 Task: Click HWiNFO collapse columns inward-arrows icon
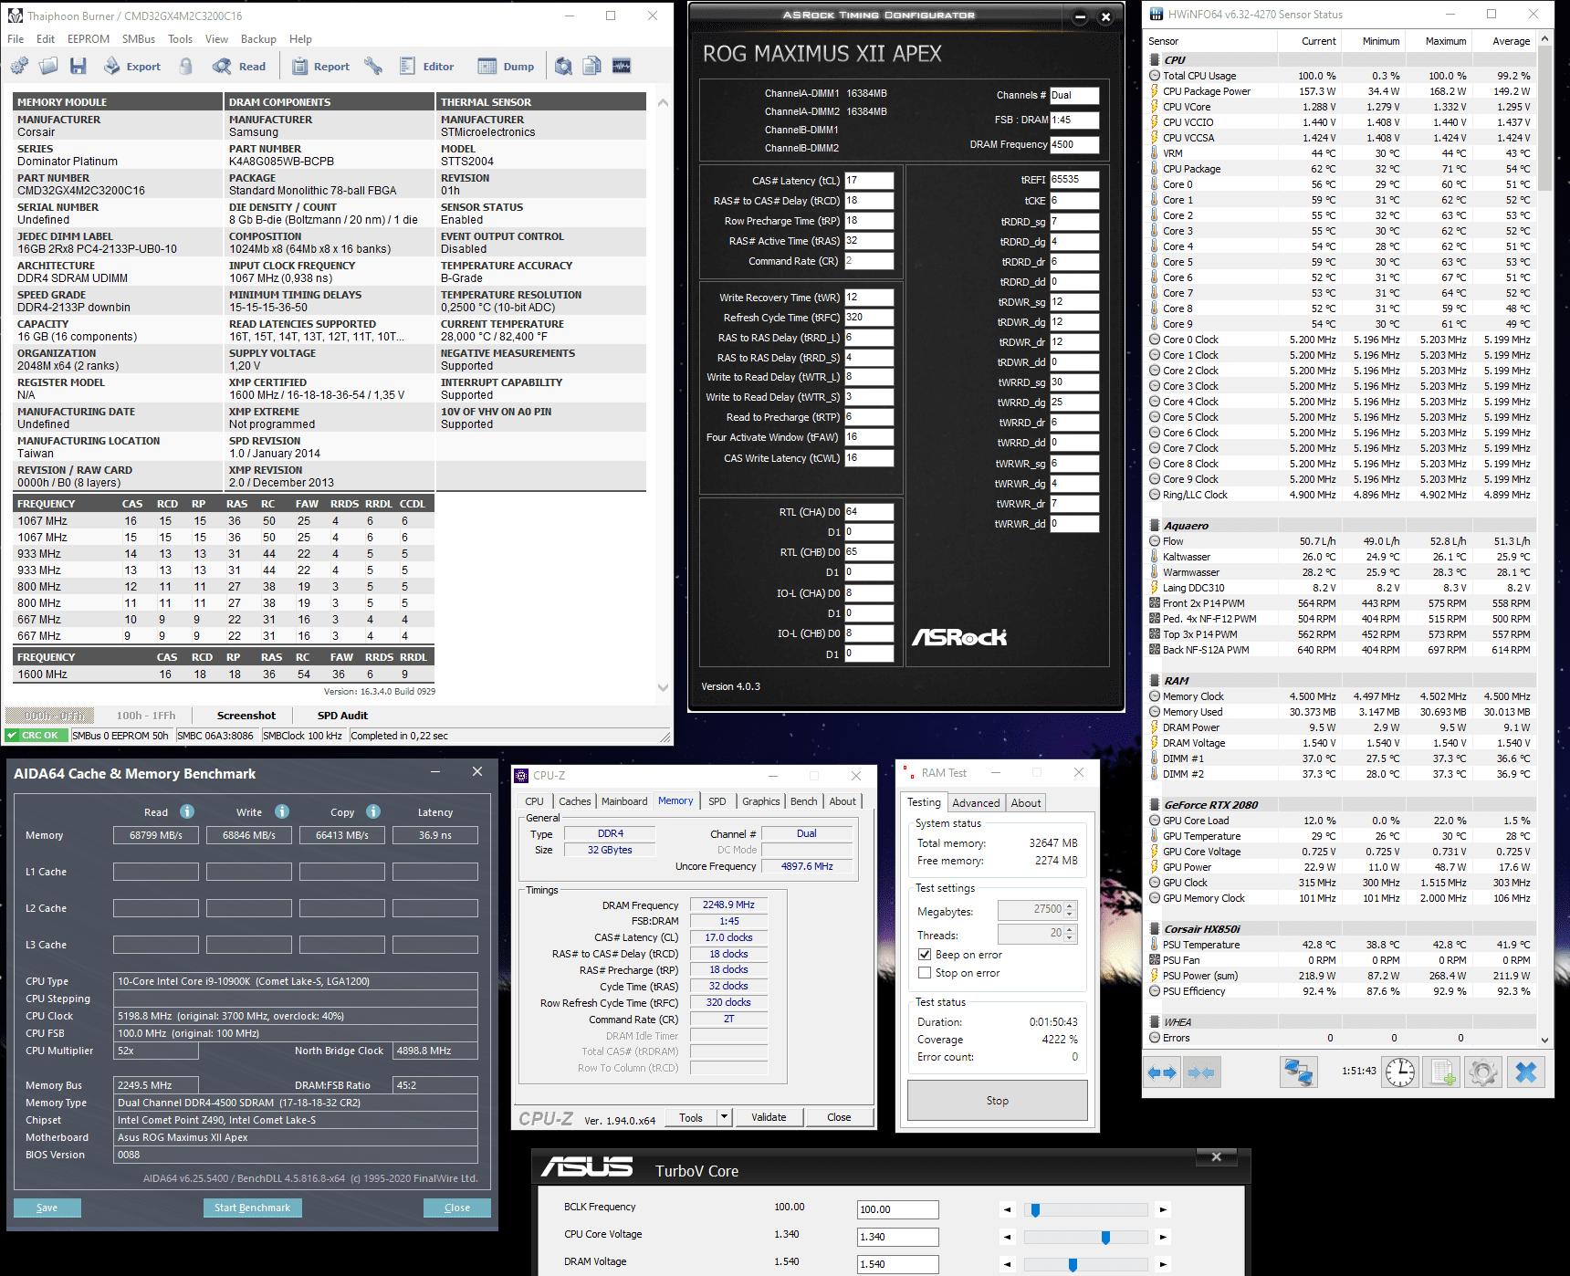[1202, 1072]
